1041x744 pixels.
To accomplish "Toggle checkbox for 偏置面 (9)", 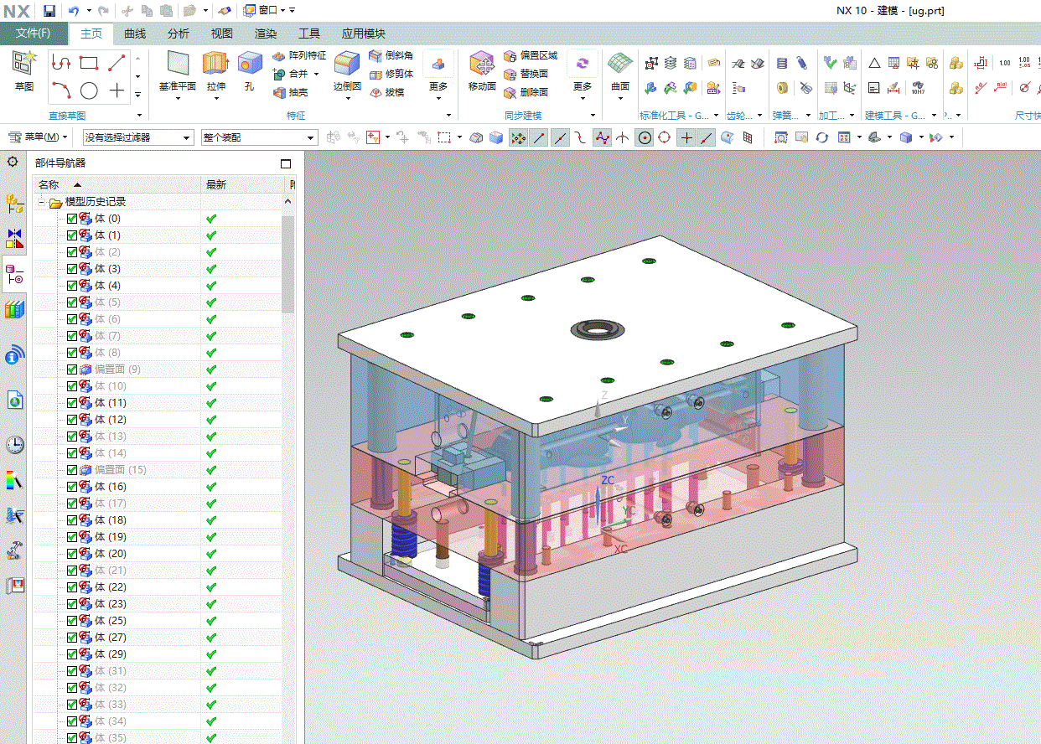I will [x=71, y=369].
